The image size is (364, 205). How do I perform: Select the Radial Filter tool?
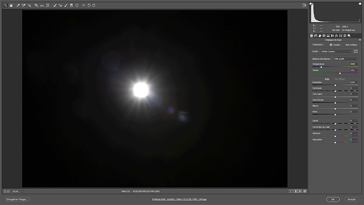point(77,5)
